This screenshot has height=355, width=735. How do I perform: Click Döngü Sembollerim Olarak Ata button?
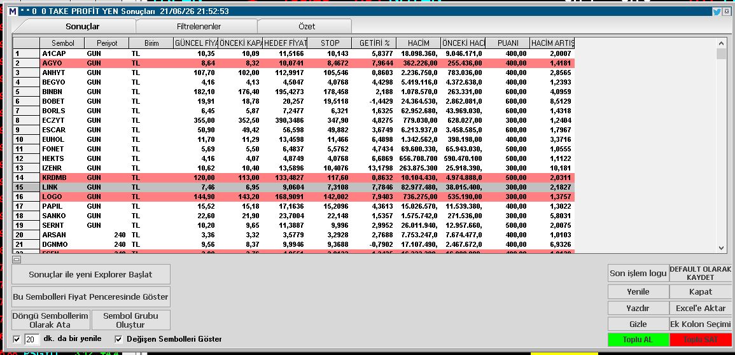pyautogui.click(x=51, y=320)
